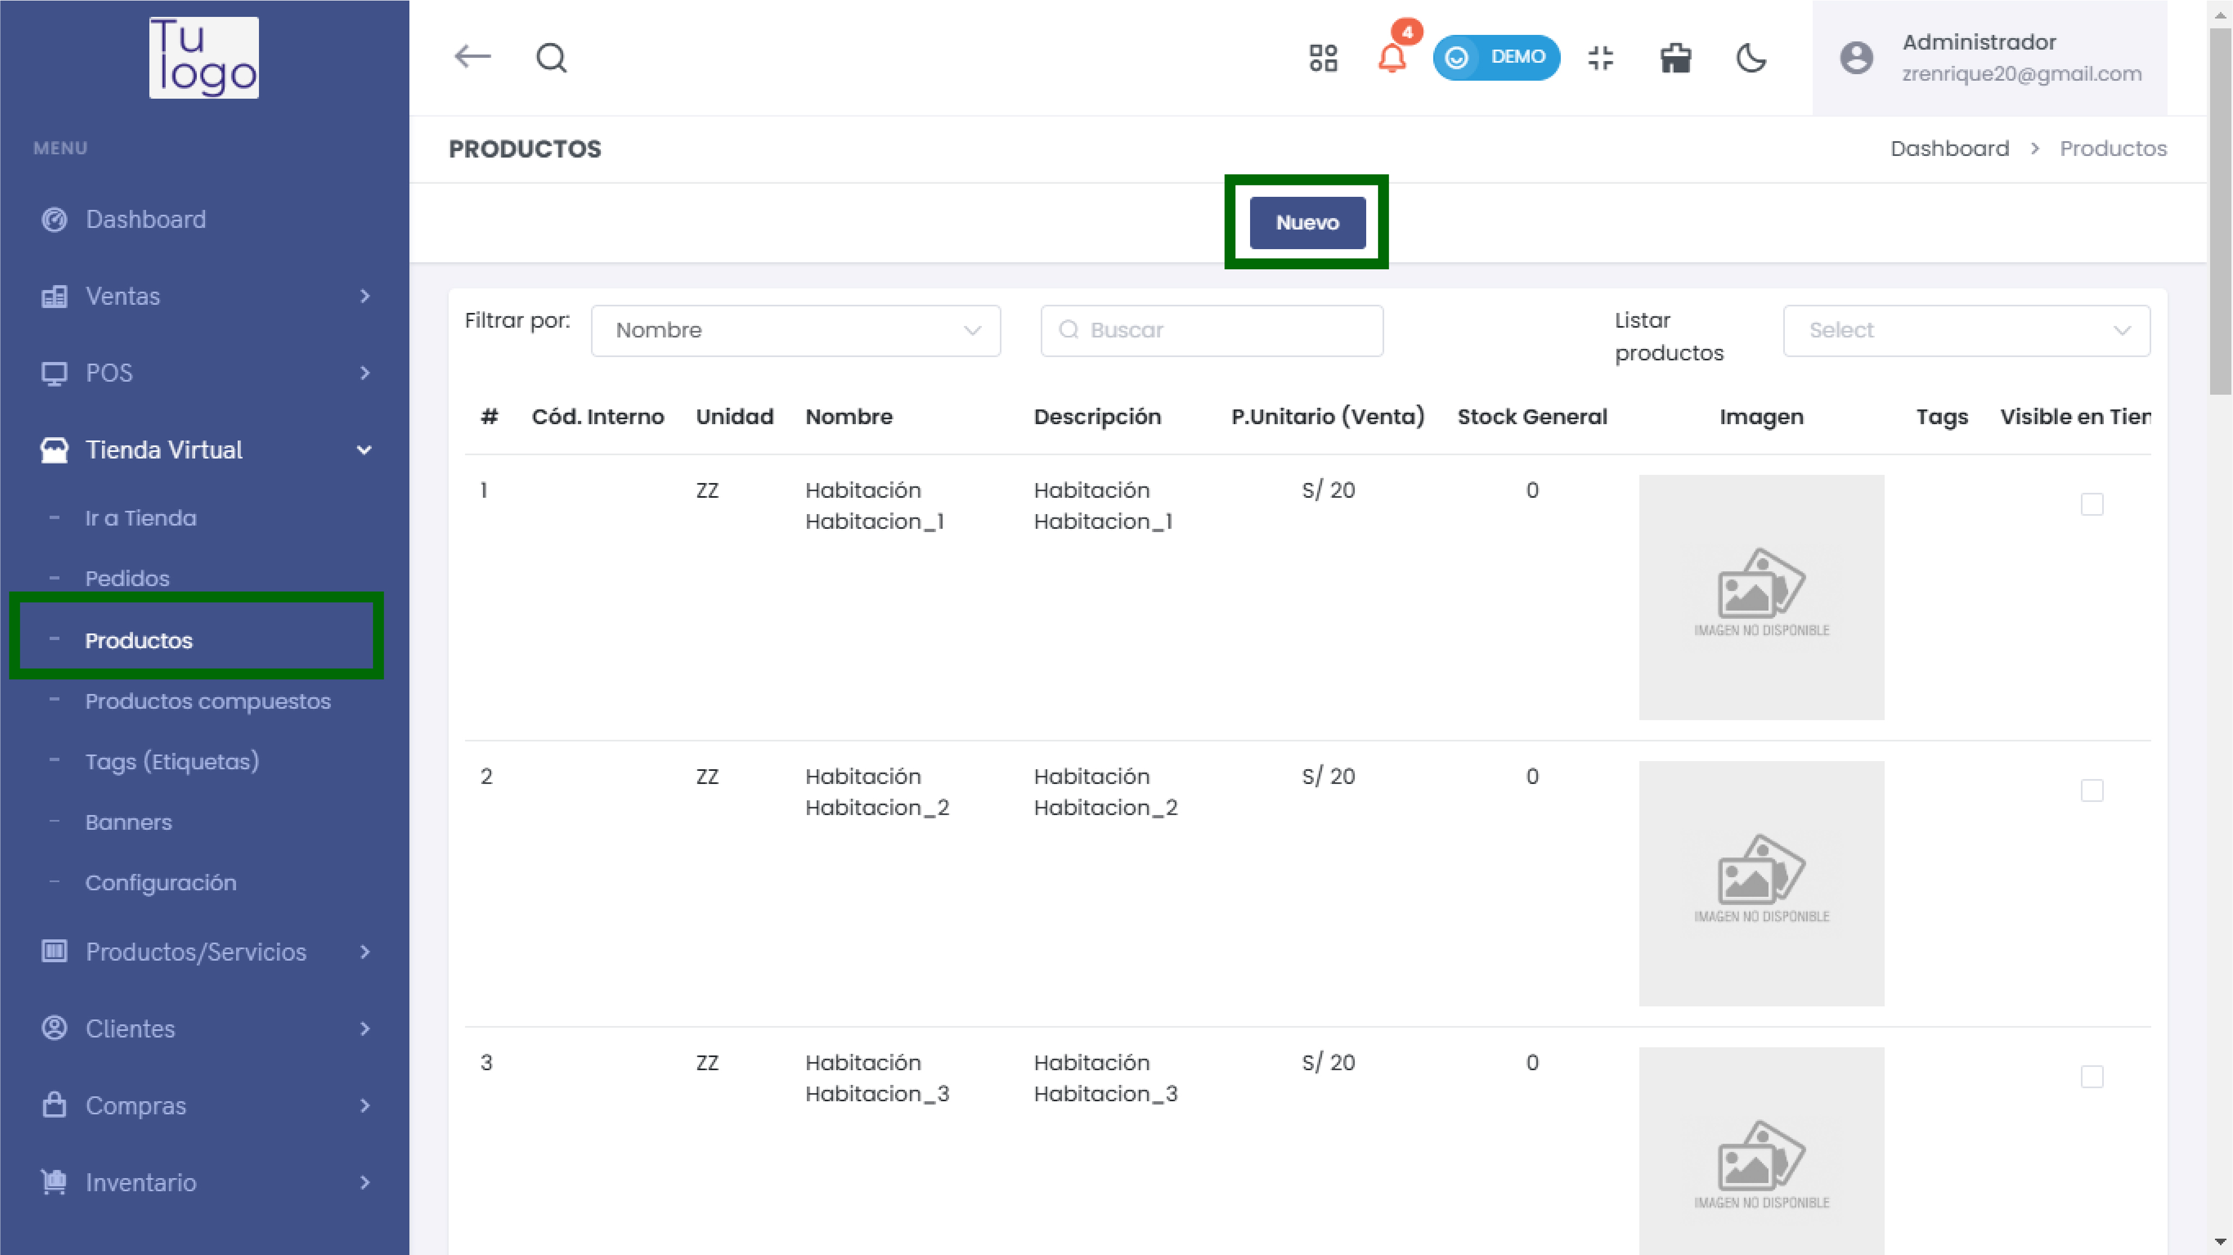Go to Pedidos in Tienda Virtual menu
Screen dimensions: 2233x1255
click(128, 578)
